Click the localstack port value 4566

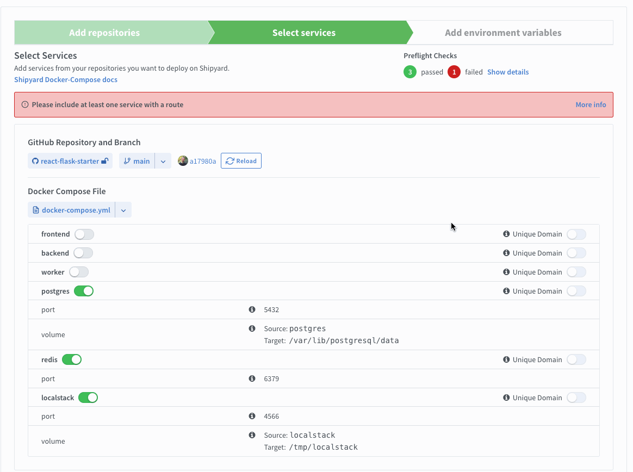(271, 417)
